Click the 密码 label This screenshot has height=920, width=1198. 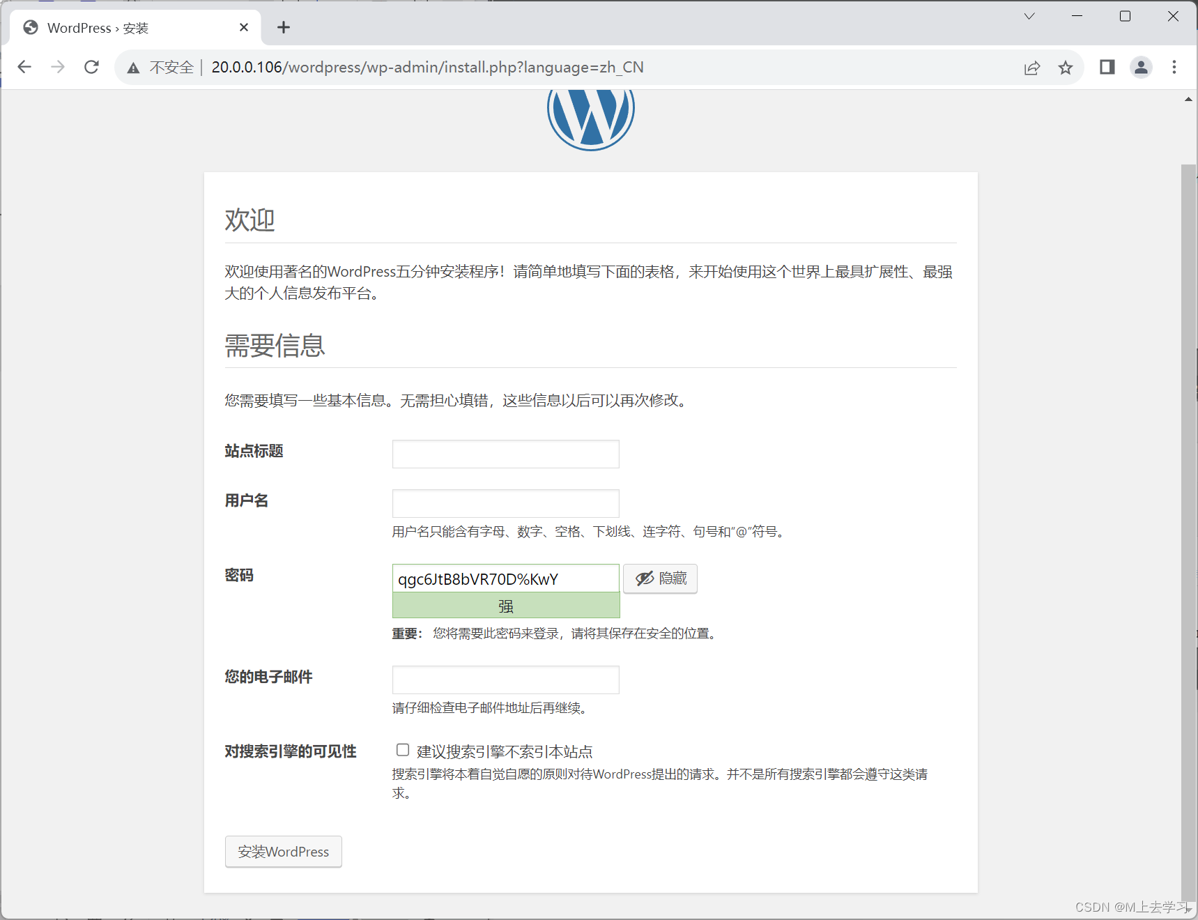point(239,575)
